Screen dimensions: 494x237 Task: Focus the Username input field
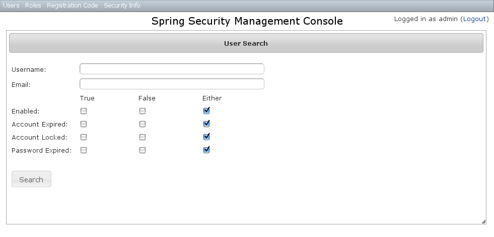172,69
